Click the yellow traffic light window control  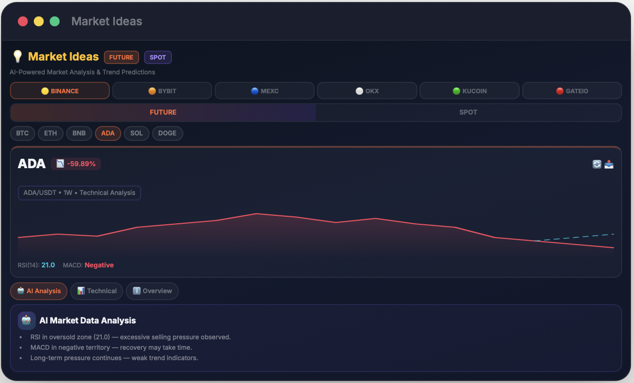39,21
